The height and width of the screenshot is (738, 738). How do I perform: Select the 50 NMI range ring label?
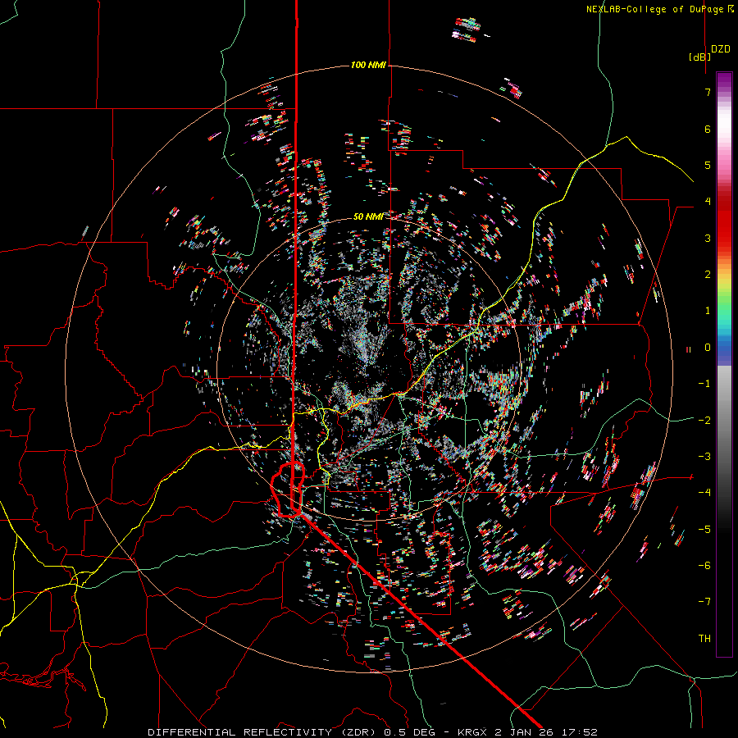368,216
